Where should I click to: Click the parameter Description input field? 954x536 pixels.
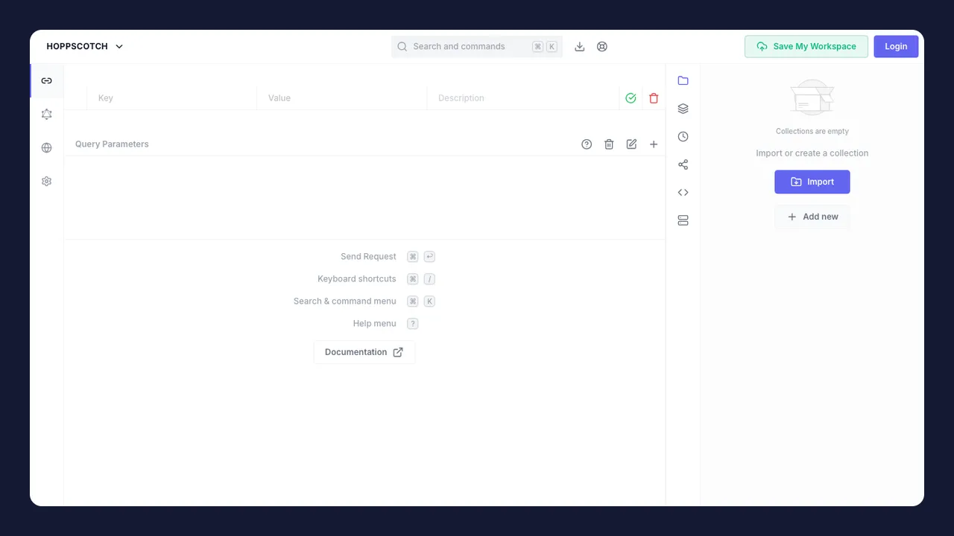523,98
